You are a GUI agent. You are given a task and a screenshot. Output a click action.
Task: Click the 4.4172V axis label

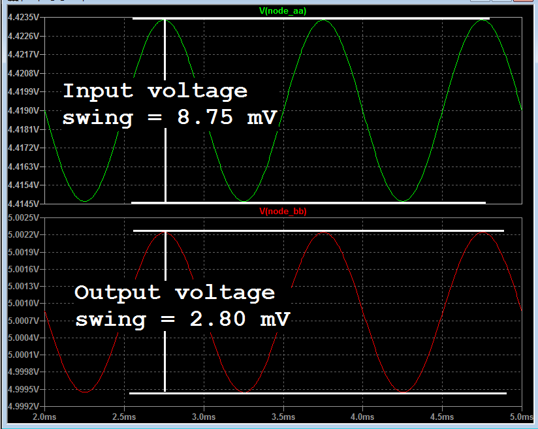tap(24, 148)
